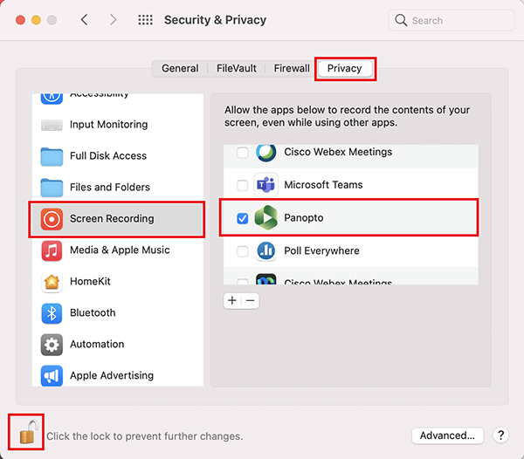Image resolution: width=524 pixels, height=459 pixels.
Task: Click the open padlock icon
Action: [27, 433]
